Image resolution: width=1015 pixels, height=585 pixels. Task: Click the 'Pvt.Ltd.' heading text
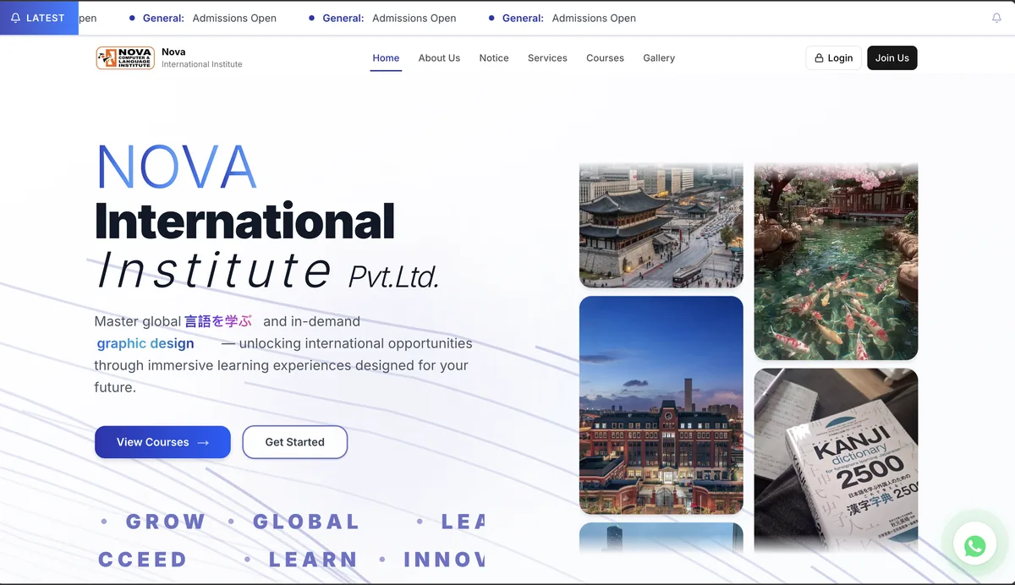394,276
